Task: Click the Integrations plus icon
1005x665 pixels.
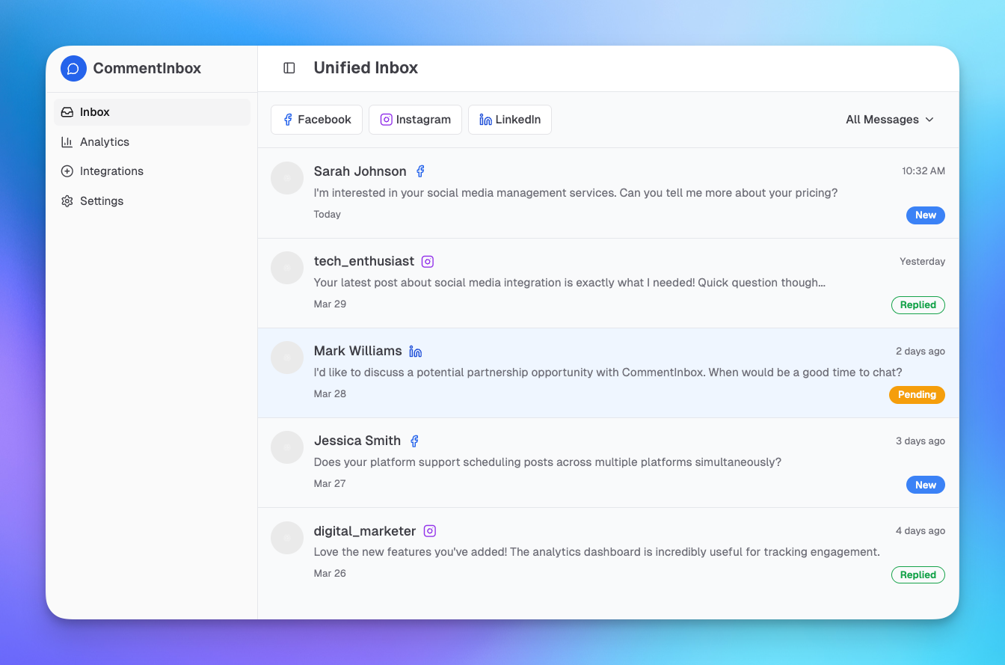Action: tap(68, 171)
